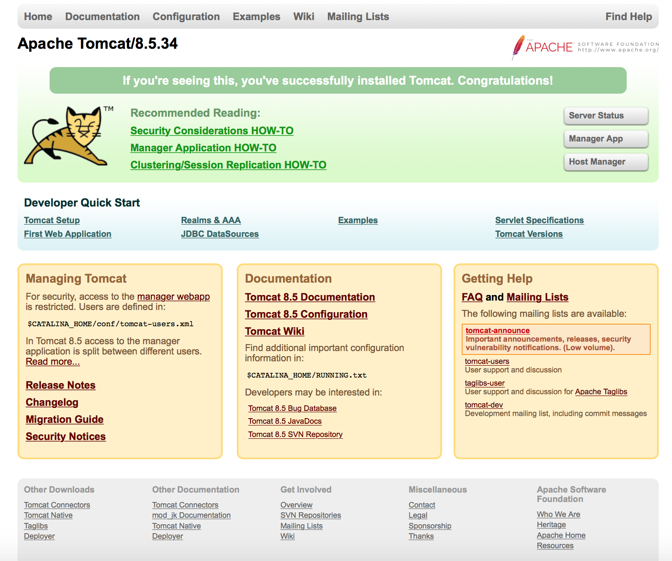Open Security Notices link

(66, 437)
